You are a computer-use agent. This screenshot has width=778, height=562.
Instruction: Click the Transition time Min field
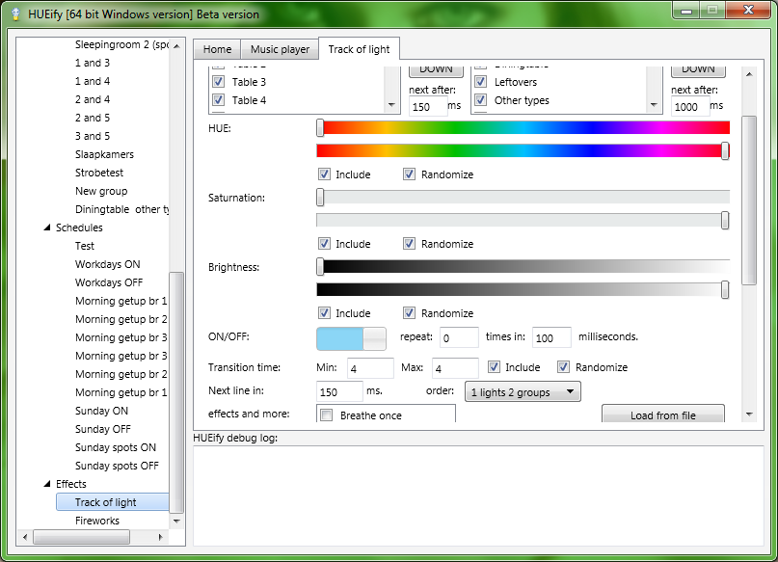[370, 368]
